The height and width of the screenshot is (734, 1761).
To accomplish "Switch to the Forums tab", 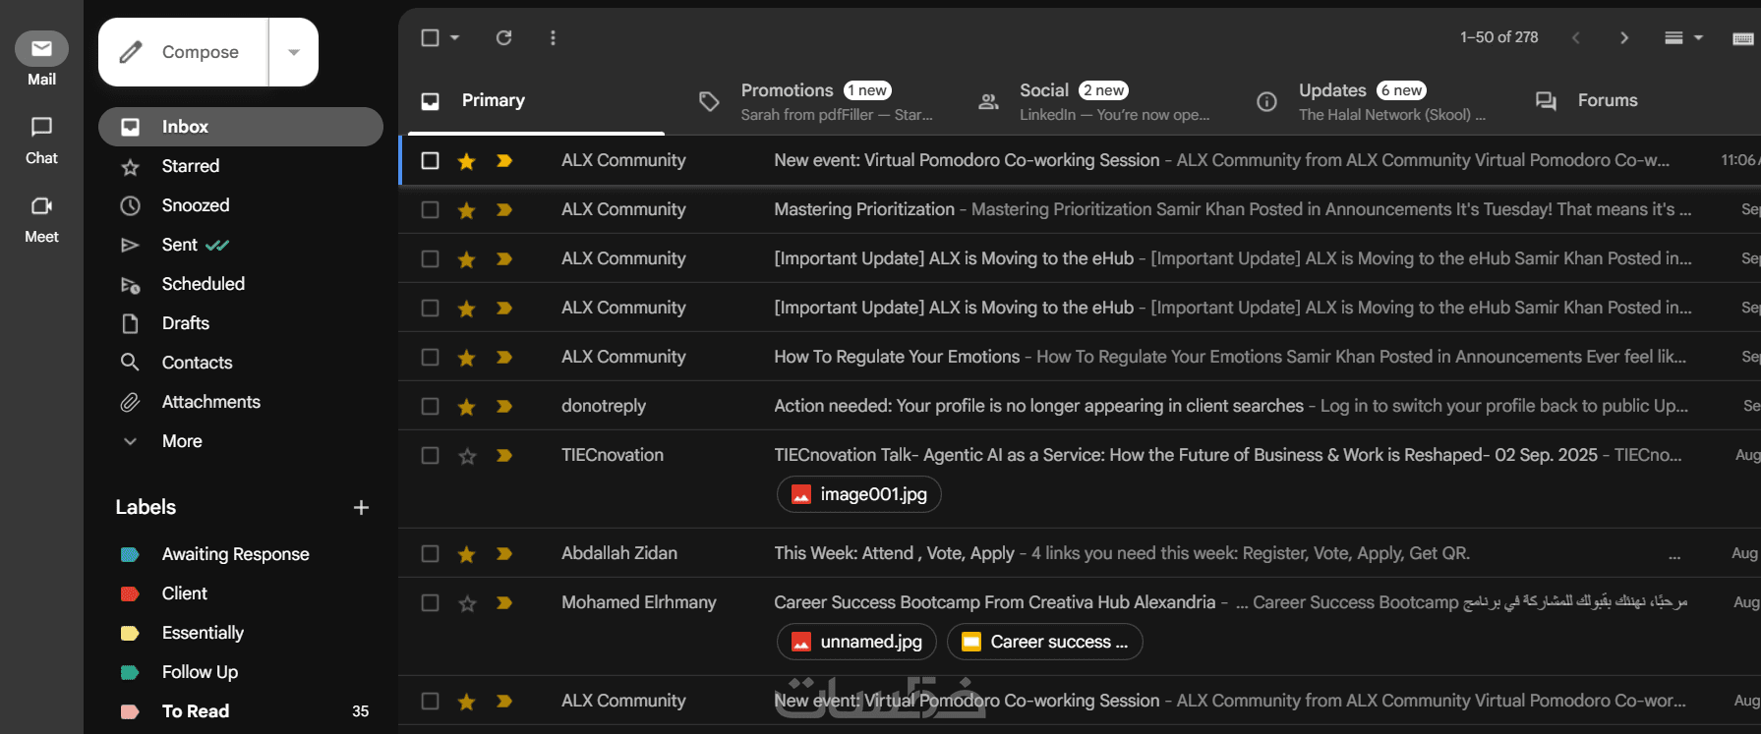I will tap(1608, 100).
